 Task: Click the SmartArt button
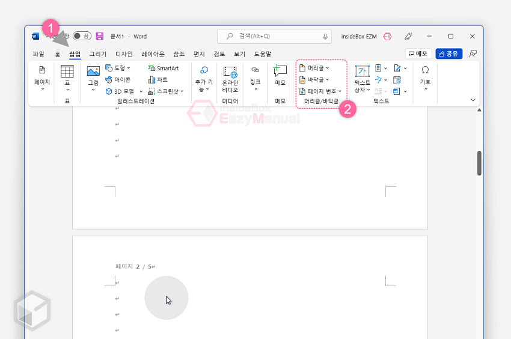pos(164,68)
